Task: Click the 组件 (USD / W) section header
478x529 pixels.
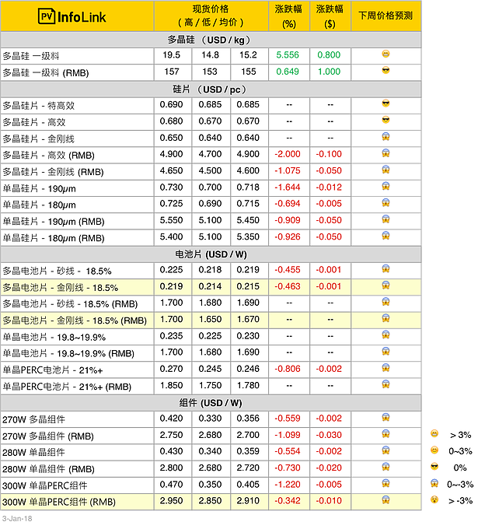Action: coord(211,401)
